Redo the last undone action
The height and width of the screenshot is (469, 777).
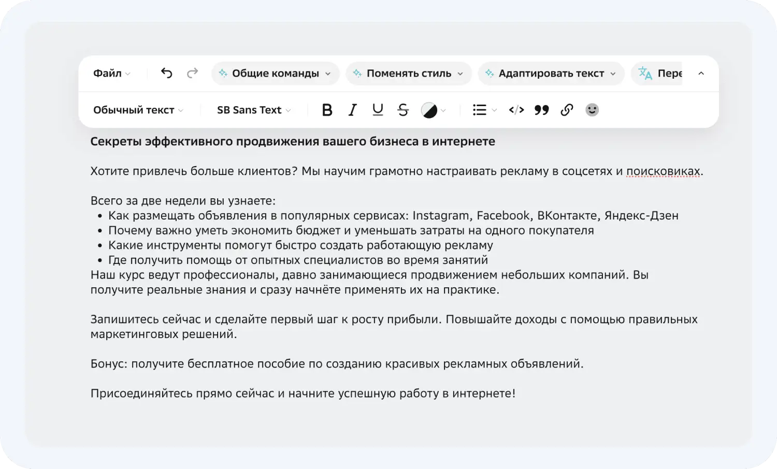tap(192, 73)
